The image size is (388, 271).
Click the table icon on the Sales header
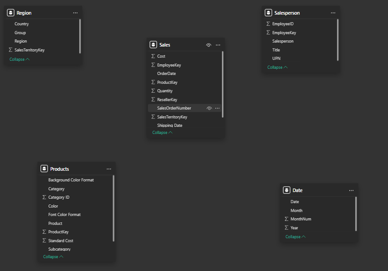point(153,44)
